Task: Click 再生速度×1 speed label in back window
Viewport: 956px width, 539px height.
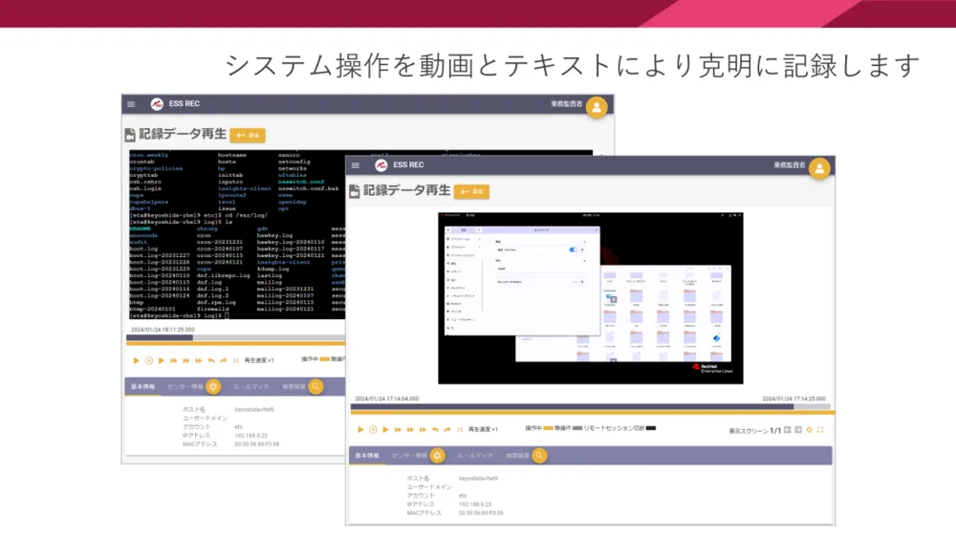Action: coord(259,361)
